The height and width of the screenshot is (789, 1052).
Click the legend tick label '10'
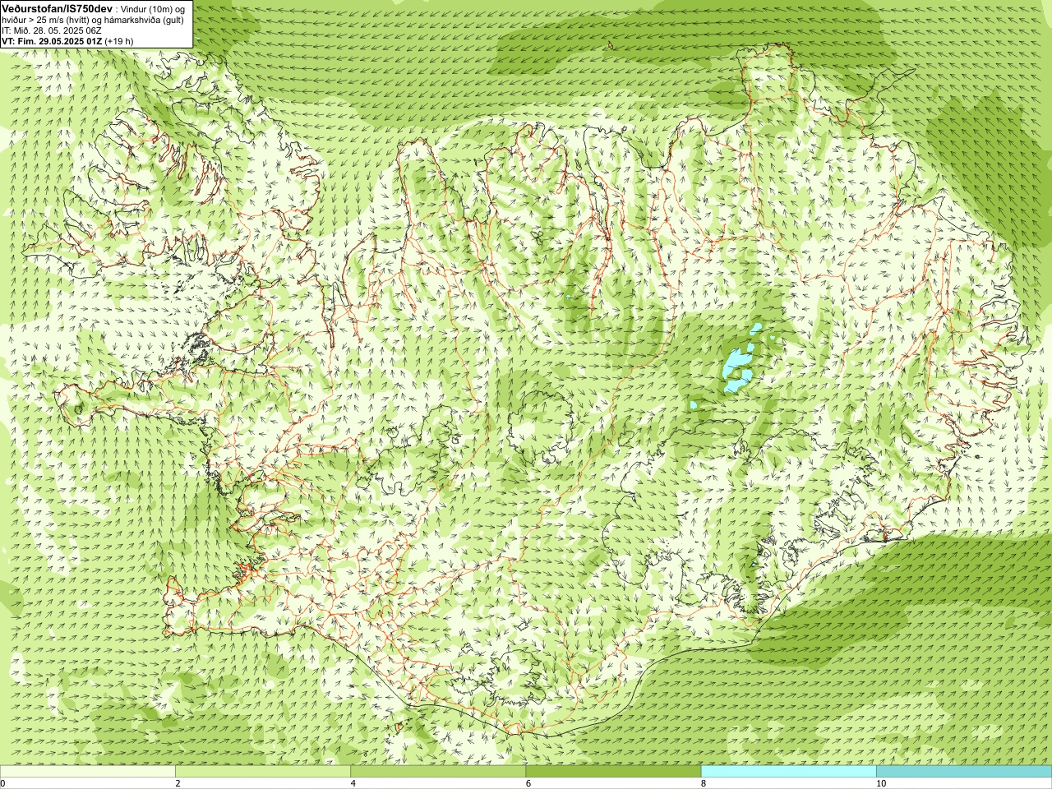point(880,784)
